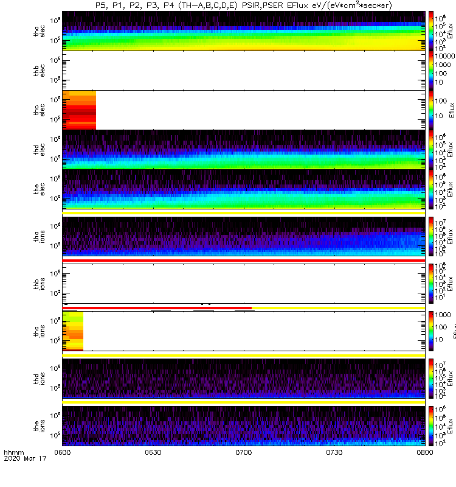Click the yellow status bar below the thc ions panel
This screenshot has height=487, width=456.
244,355
